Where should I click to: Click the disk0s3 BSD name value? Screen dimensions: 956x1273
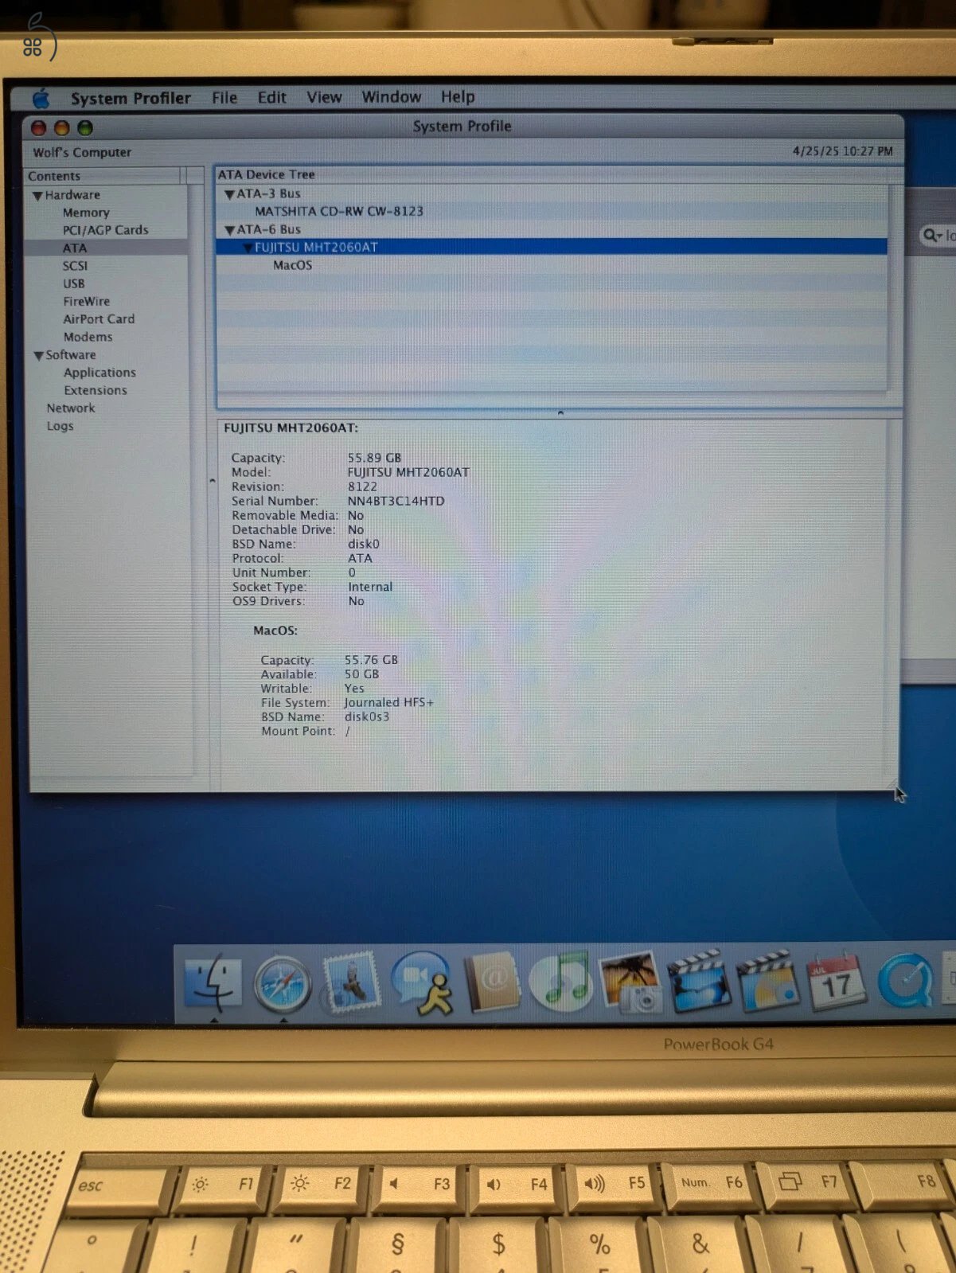click(367, 717)
